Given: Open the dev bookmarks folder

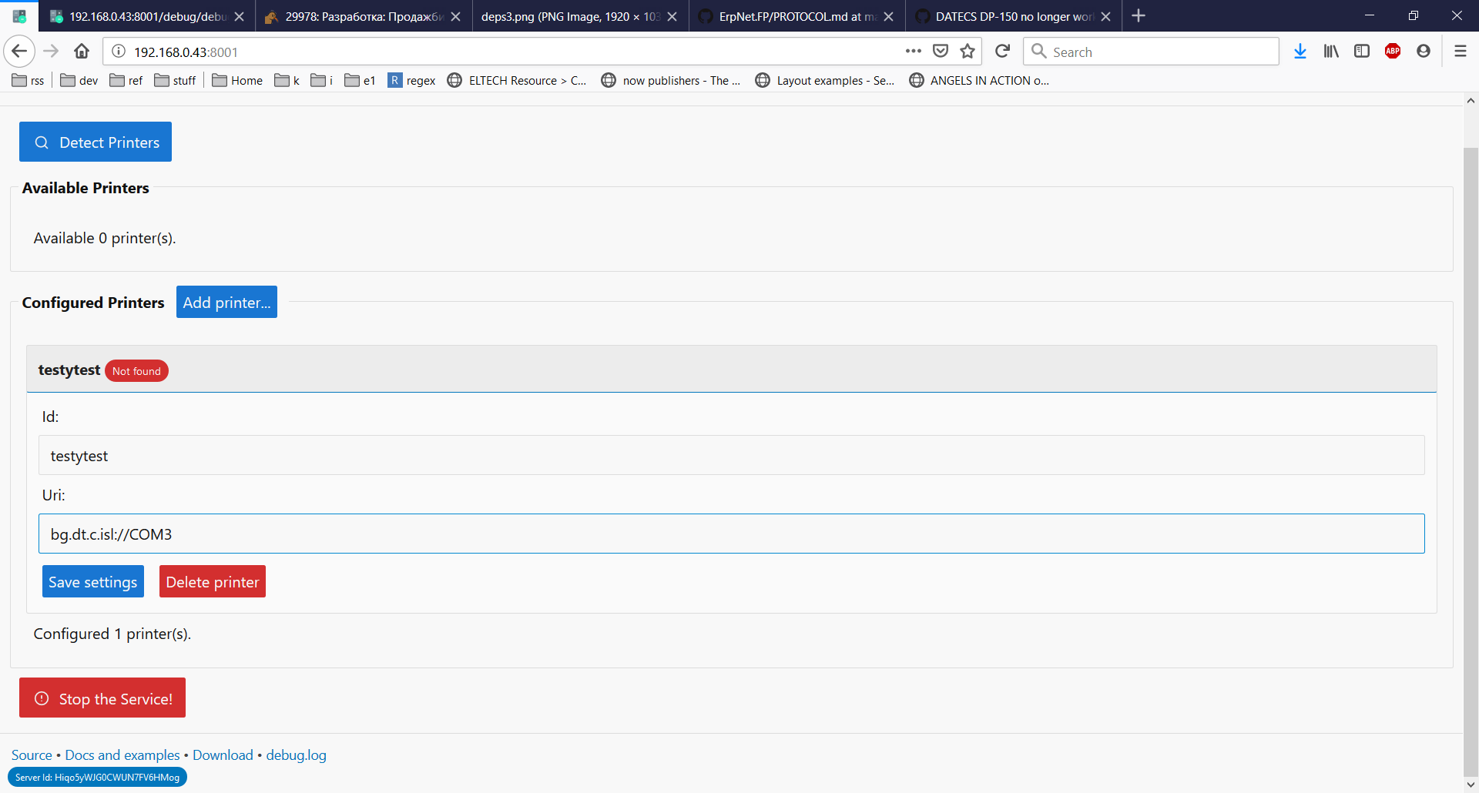Looking at the screenshot, I should [77, 80].
